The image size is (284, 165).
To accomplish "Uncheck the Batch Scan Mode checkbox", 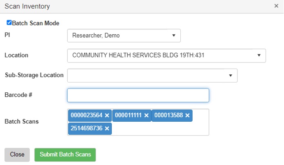I will pyautogui.click(x=9, y=23).
